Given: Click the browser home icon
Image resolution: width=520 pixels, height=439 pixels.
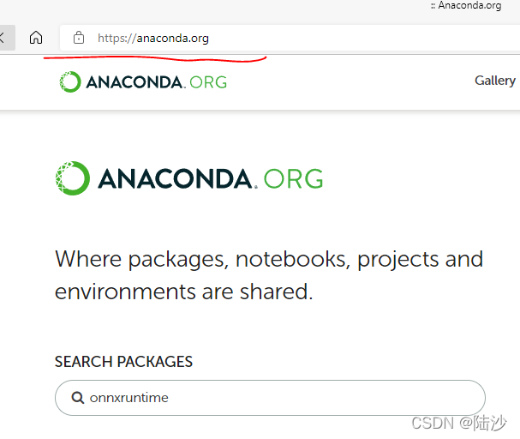Looking at the screenshot, I should click(36, 38).
